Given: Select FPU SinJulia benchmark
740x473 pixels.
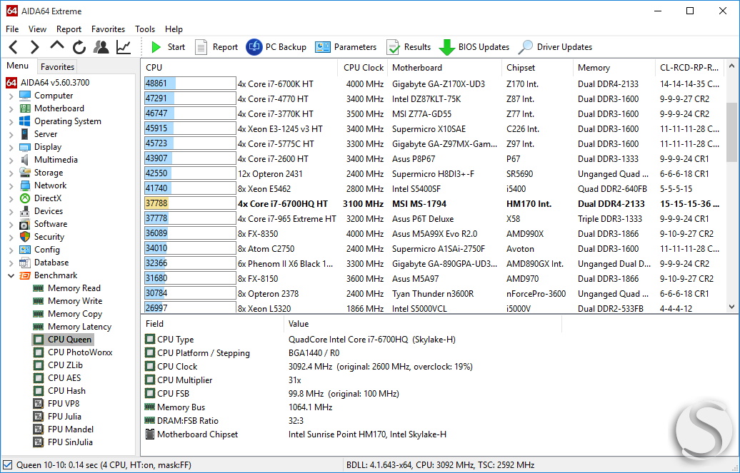Looking at the screenshot, I should (70, 442).
